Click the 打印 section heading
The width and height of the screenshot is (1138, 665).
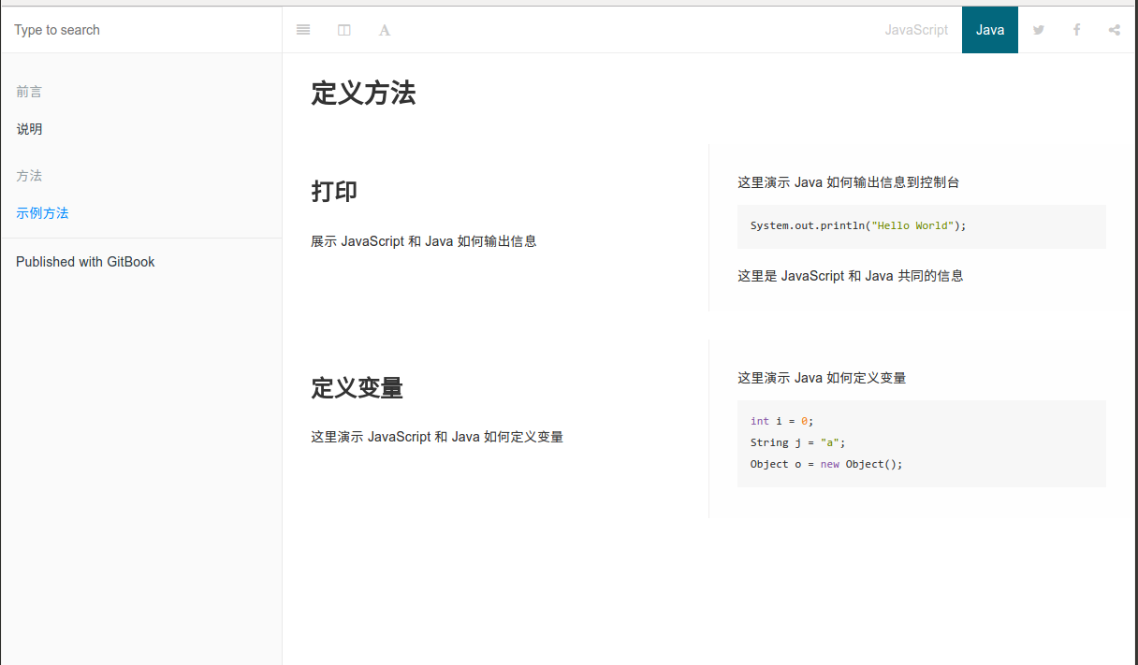pos(334,192)
